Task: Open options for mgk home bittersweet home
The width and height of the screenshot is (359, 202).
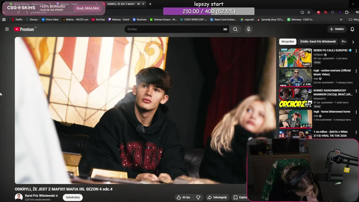Action: coord(356,112)
